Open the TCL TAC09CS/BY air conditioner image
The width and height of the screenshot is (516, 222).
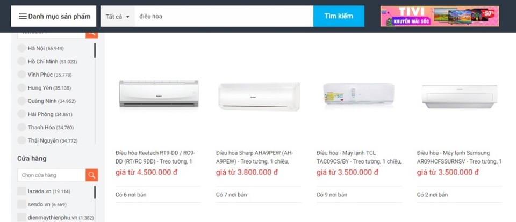pos(359,96)
